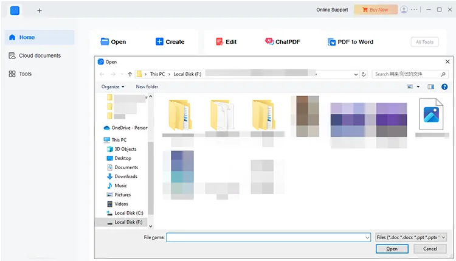Select Videos in navigation tree
Screen dimensions: 456x261
117,204
